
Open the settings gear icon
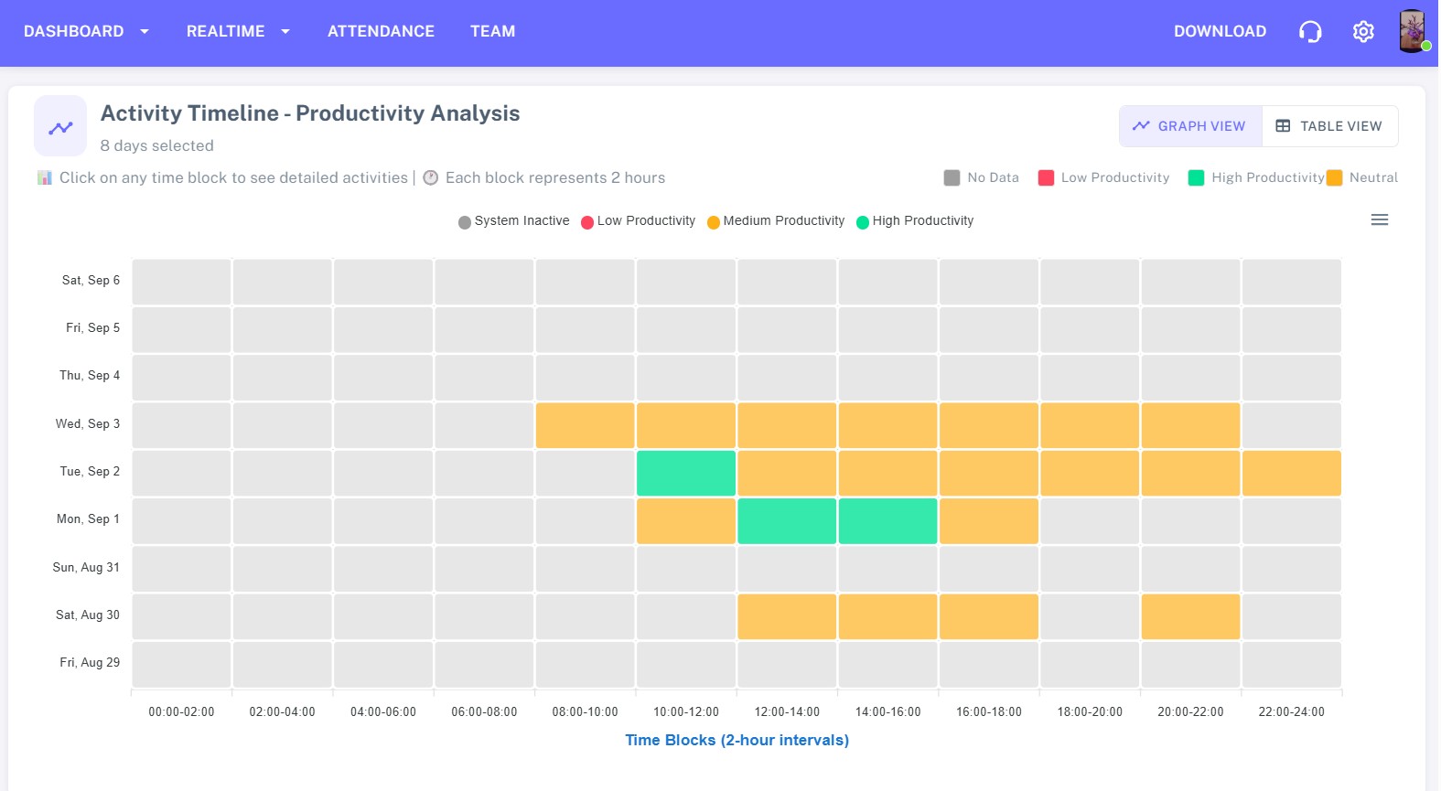tap(1363, 32)
